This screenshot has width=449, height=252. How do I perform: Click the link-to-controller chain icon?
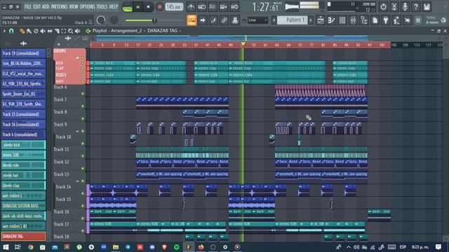tap(224, 20)
